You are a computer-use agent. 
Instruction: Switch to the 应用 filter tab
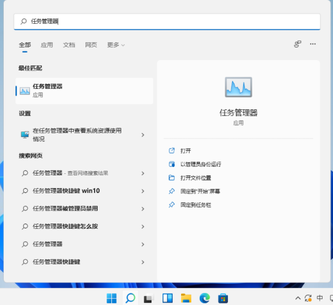47,45
